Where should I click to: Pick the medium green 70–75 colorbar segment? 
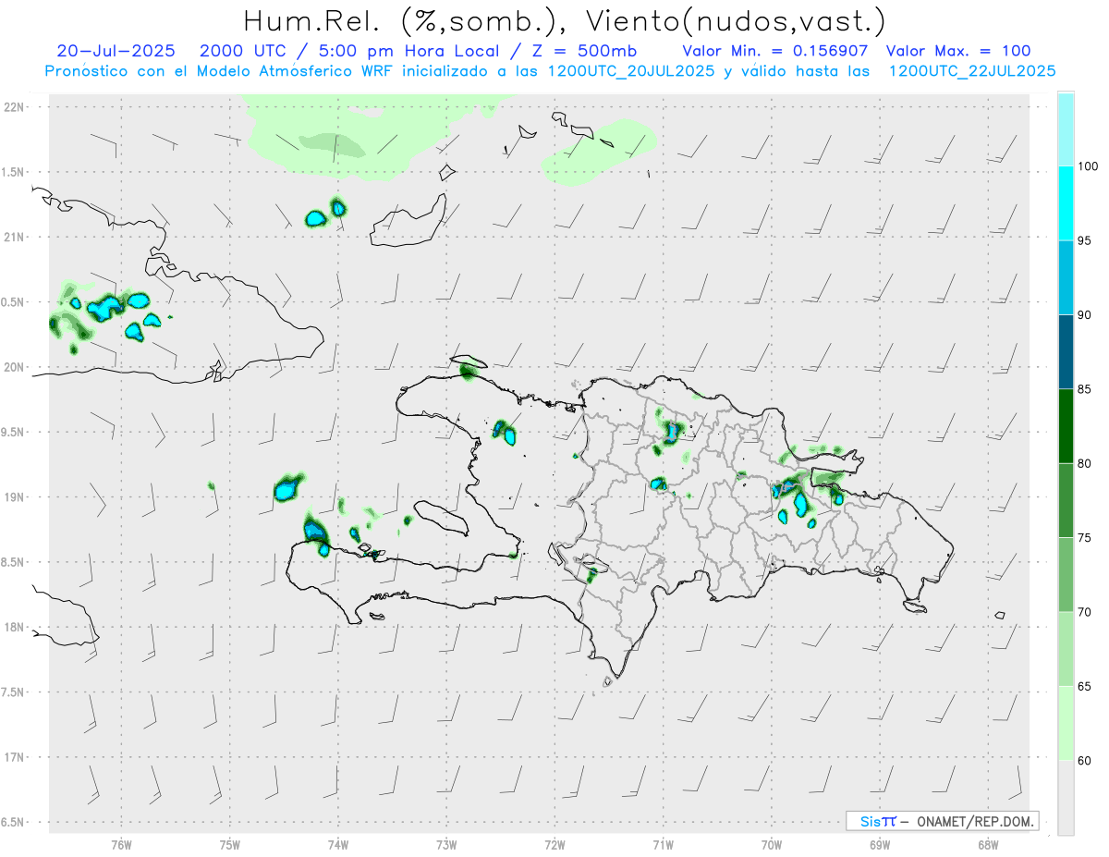[1066, 574]
